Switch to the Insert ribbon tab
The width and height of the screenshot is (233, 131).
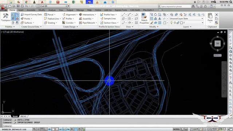coord(21,10)
